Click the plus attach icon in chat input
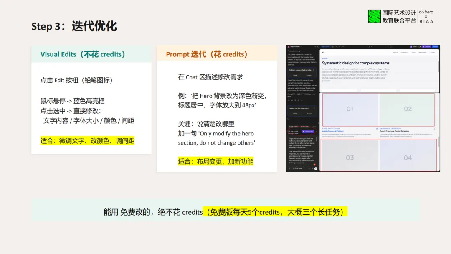This screenshot has width=451, height=254. [289, 168]
